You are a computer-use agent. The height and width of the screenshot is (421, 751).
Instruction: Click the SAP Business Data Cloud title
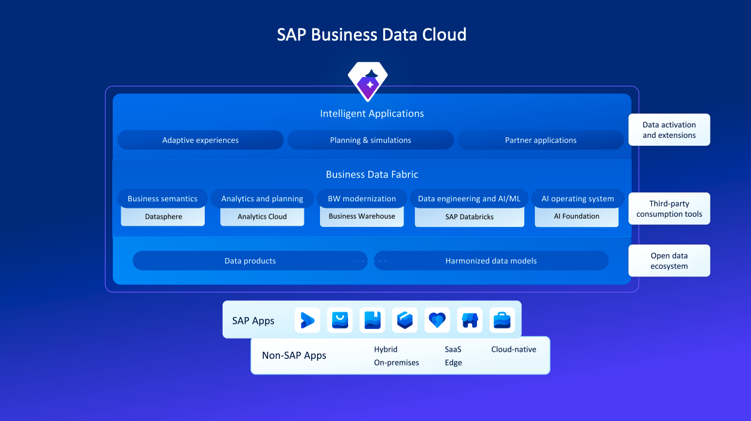pos(371,35)
